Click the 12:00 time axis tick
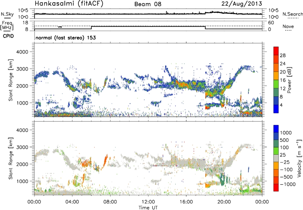Viewport: 303px width, 210px height. [148, 202]
